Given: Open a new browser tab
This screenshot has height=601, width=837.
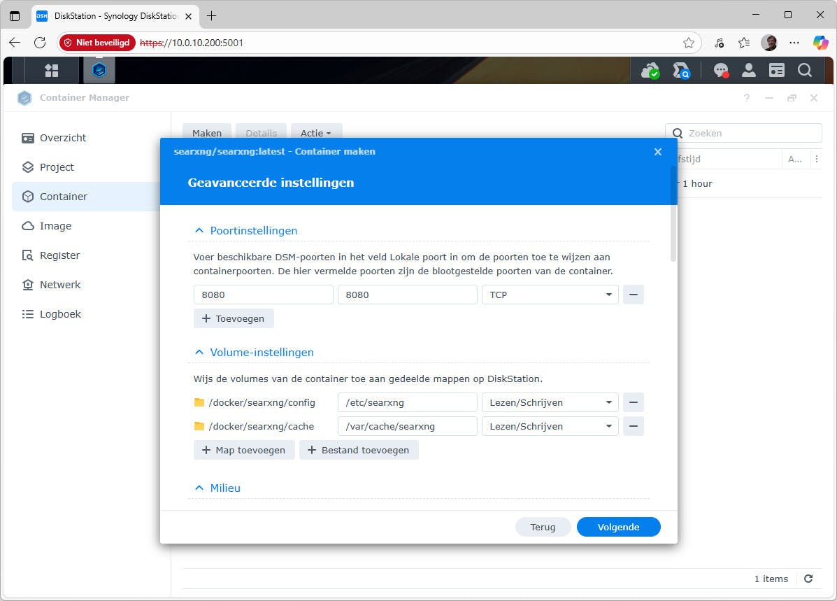Looking at the screenshot, I should coord(211,16).
